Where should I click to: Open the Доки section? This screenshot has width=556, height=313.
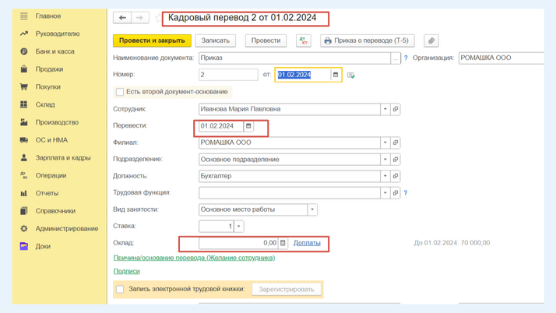click(x=43, y=246)
